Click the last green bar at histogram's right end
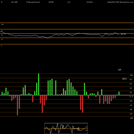The height and width of the screenshot is (134, 134). pyautogui.click(x=119, y=94)
